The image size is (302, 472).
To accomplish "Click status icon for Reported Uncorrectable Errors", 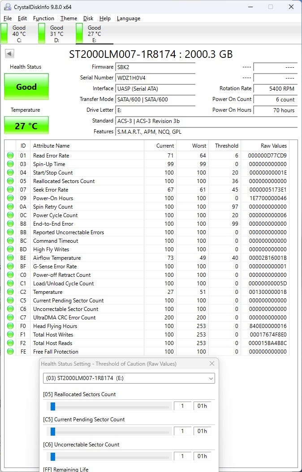I will 10,232.
